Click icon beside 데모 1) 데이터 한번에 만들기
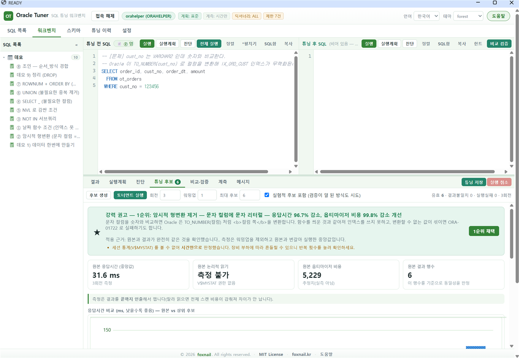 12,145
